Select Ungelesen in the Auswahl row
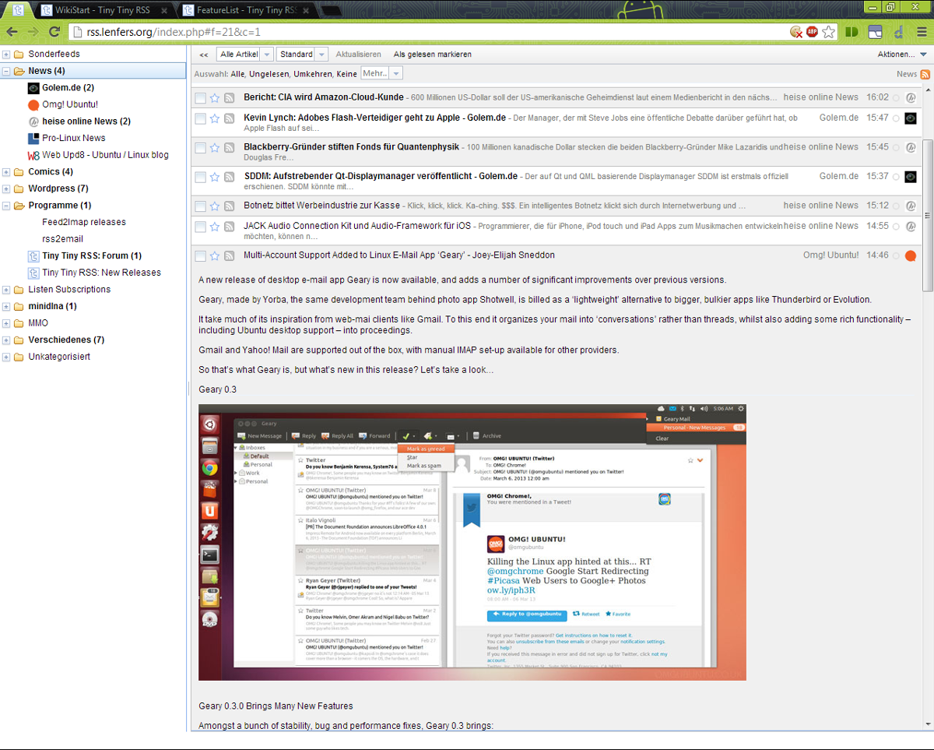Viewport: 934px width, 750px height. (269, 74)
